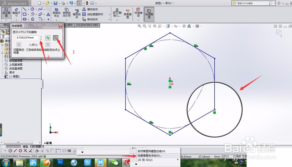Click gap value field 0.73321374mm
The width and height of the screenshot is (292, 167).
click(x=27, y=38)
